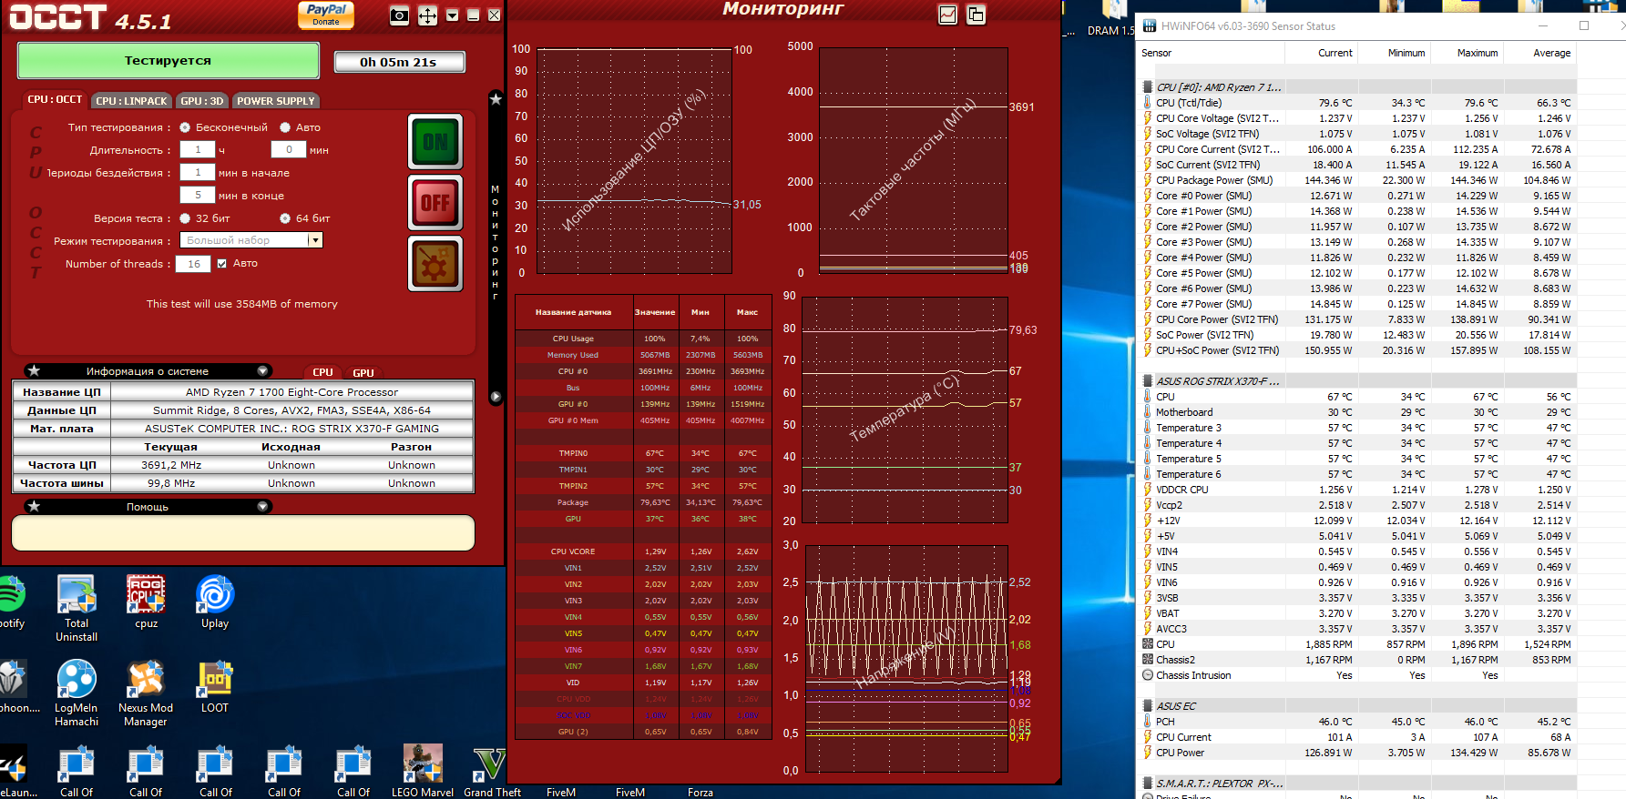Click the Number of threads input field
Viewport: 1626px width, 799px height.
click(194, 264)
